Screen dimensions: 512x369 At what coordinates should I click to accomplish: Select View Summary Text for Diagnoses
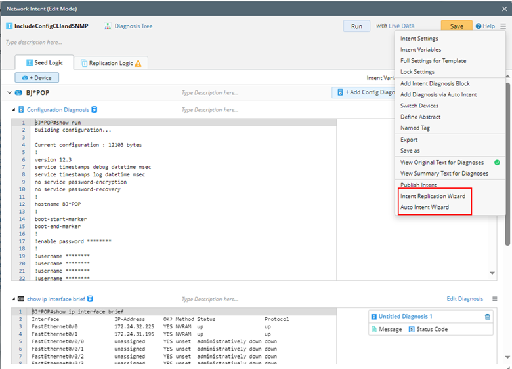point(444,174)
